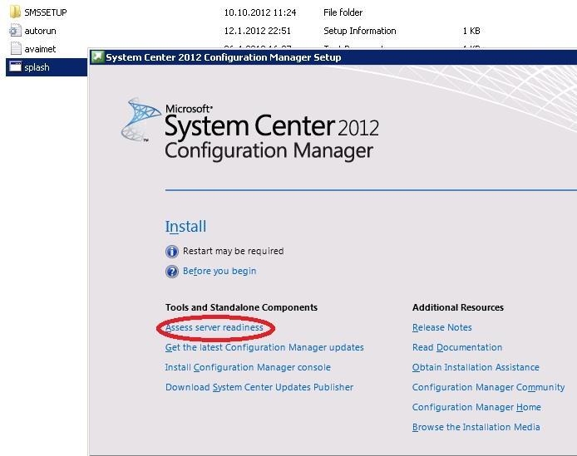
Task: Click the blue info icon beside Restart may be required
Action: (x=172, y=252)
